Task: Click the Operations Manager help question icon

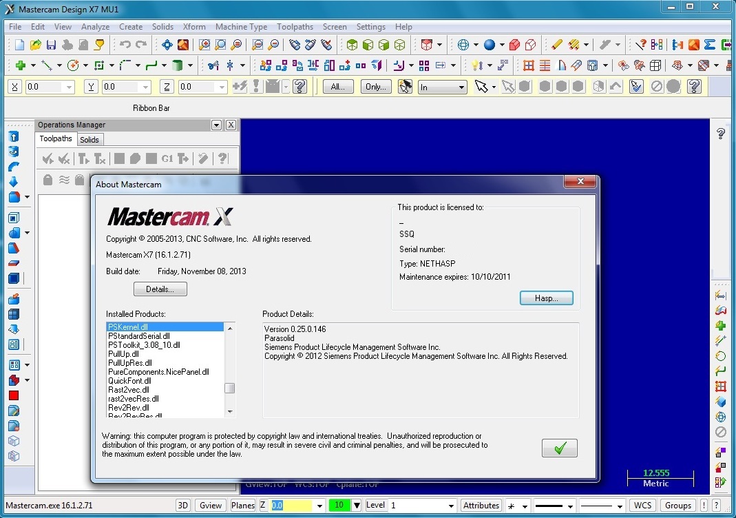Action: pos(222,158)
